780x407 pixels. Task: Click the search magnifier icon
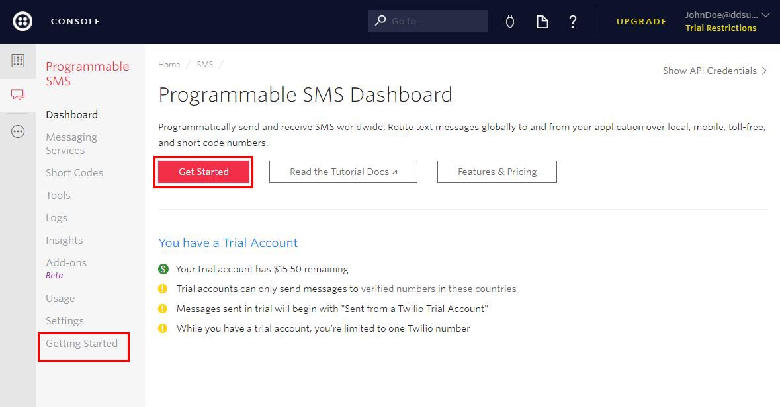point(380,21)
